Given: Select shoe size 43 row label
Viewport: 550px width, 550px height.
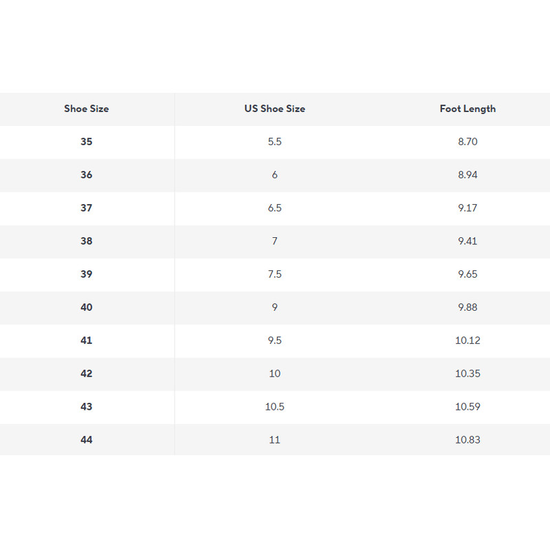Looking at the screenshot, I should pos(87,406).
